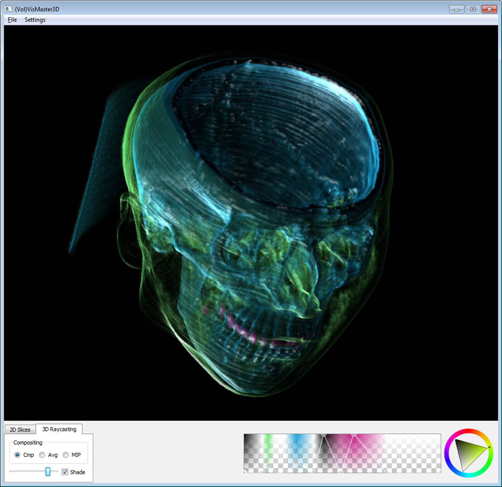The image size is (502, 487).
Task: Click the current color marker on wheel
Action: [489, 447]
